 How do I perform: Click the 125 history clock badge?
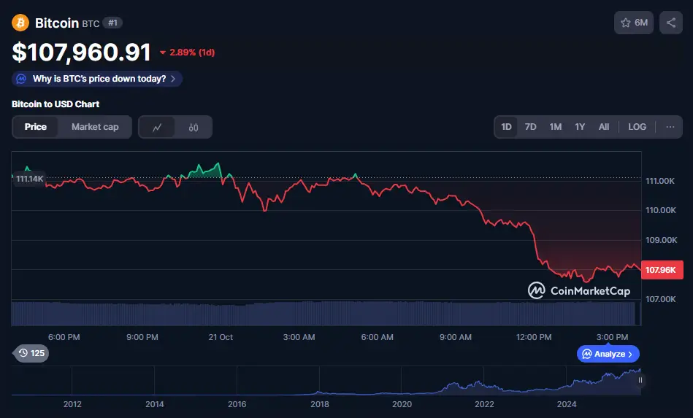pos(31,353)
